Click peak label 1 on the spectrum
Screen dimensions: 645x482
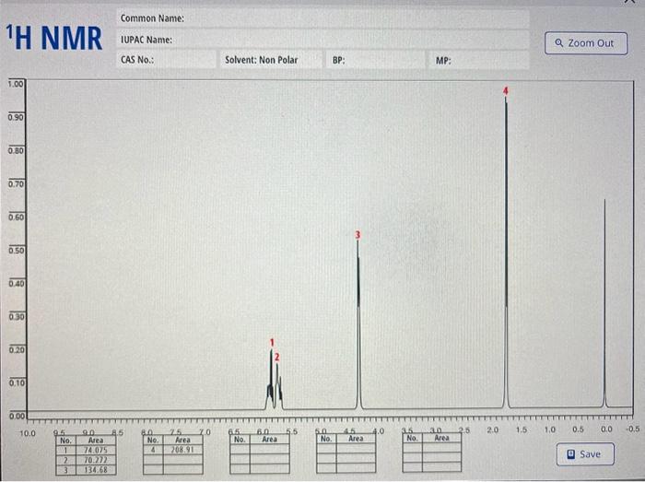coord(272,342)
